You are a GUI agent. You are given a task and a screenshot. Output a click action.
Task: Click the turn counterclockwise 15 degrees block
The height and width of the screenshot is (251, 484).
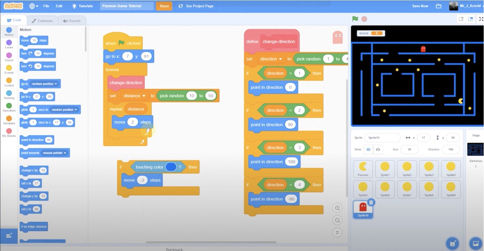point(37,66)
